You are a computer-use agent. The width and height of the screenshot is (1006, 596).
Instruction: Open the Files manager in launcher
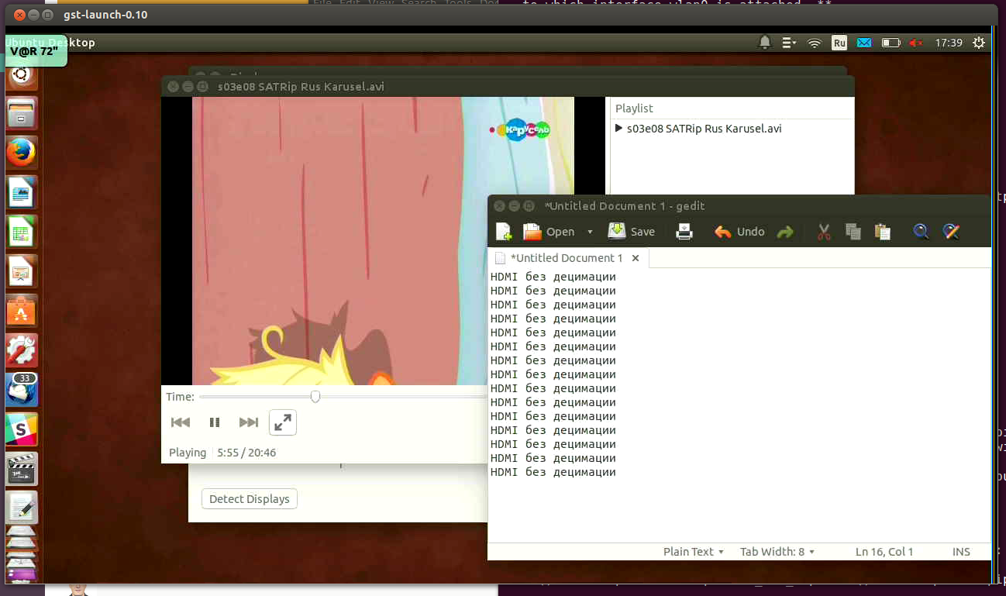[x=21, y=113]
